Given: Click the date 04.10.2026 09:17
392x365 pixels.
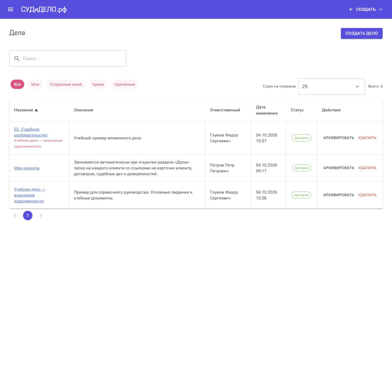Looking at the screenshot, I should [266, 168].
